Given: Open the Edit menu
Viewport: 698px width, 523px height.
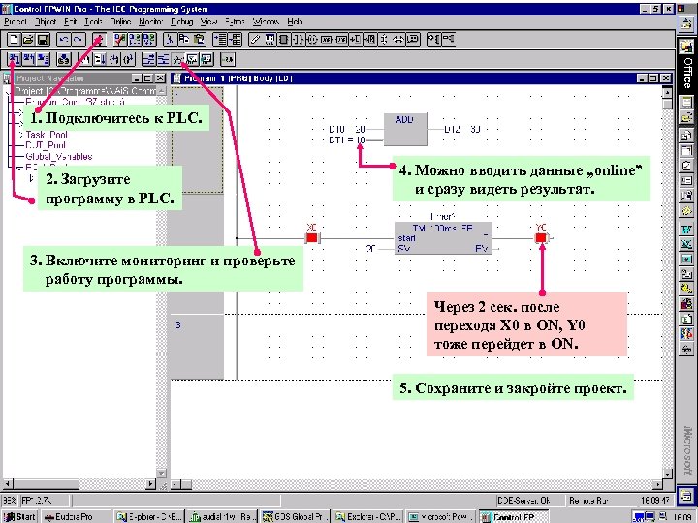Looking at the screenshot, I should [x=71, y=21].
